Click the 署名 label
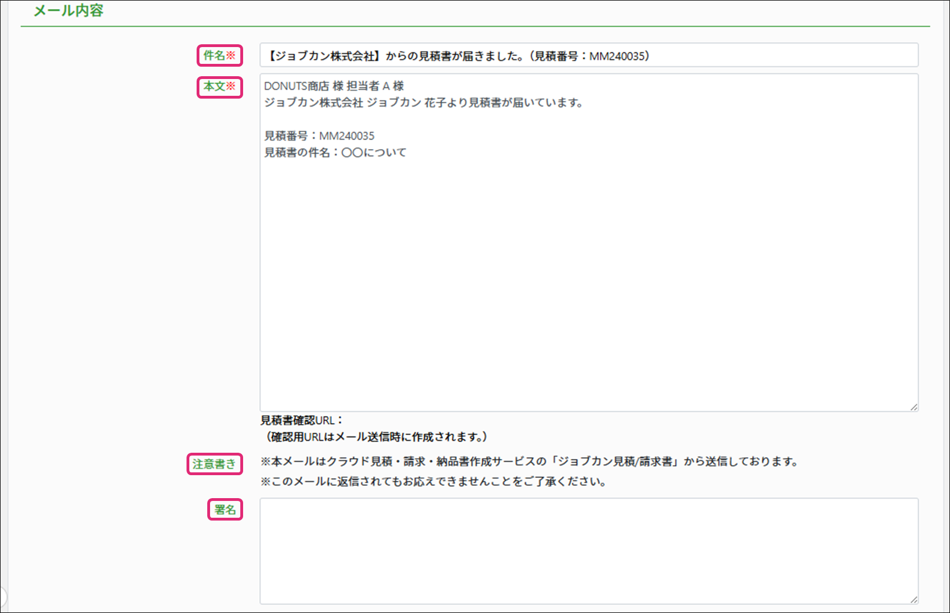The height and width of the screenshot is (613, 950). click(225, 509)
